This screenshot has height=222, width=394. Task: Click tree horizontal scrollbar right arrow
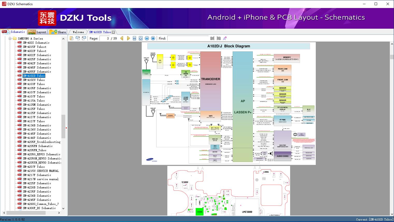click(x=59, y=213)
